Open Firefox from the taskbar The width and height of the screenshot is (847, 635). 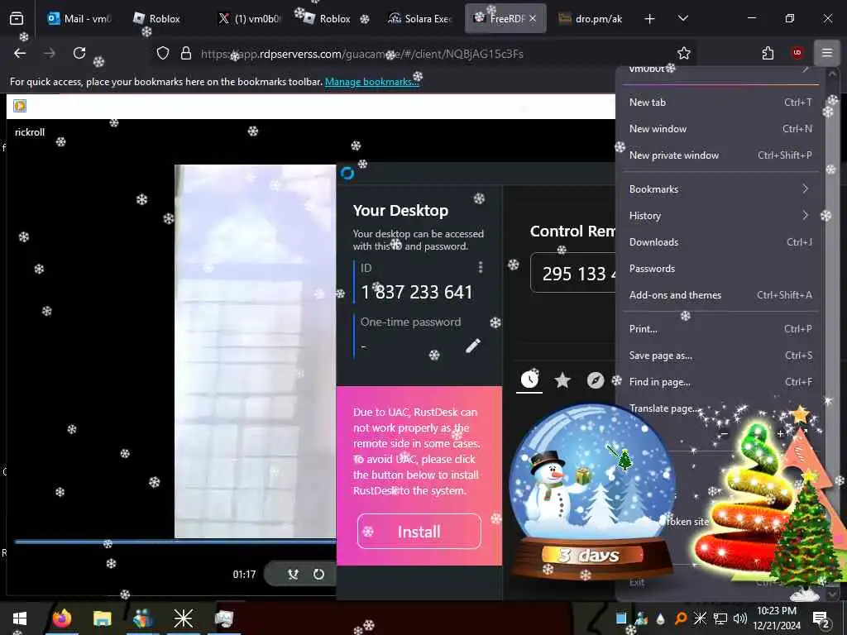(x=61, y=618)
